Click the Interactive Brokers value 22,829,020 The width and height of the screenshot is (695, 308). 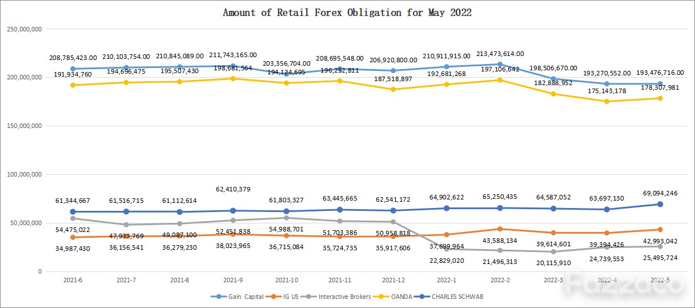(447, 261)
